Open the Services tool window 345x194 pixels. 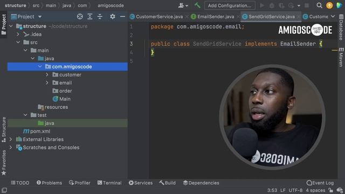coord(141,183)
